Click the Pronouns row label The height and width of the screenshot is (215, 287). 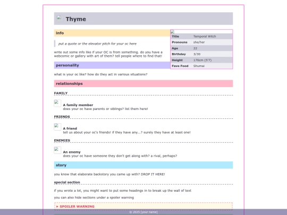coord(180,42)
